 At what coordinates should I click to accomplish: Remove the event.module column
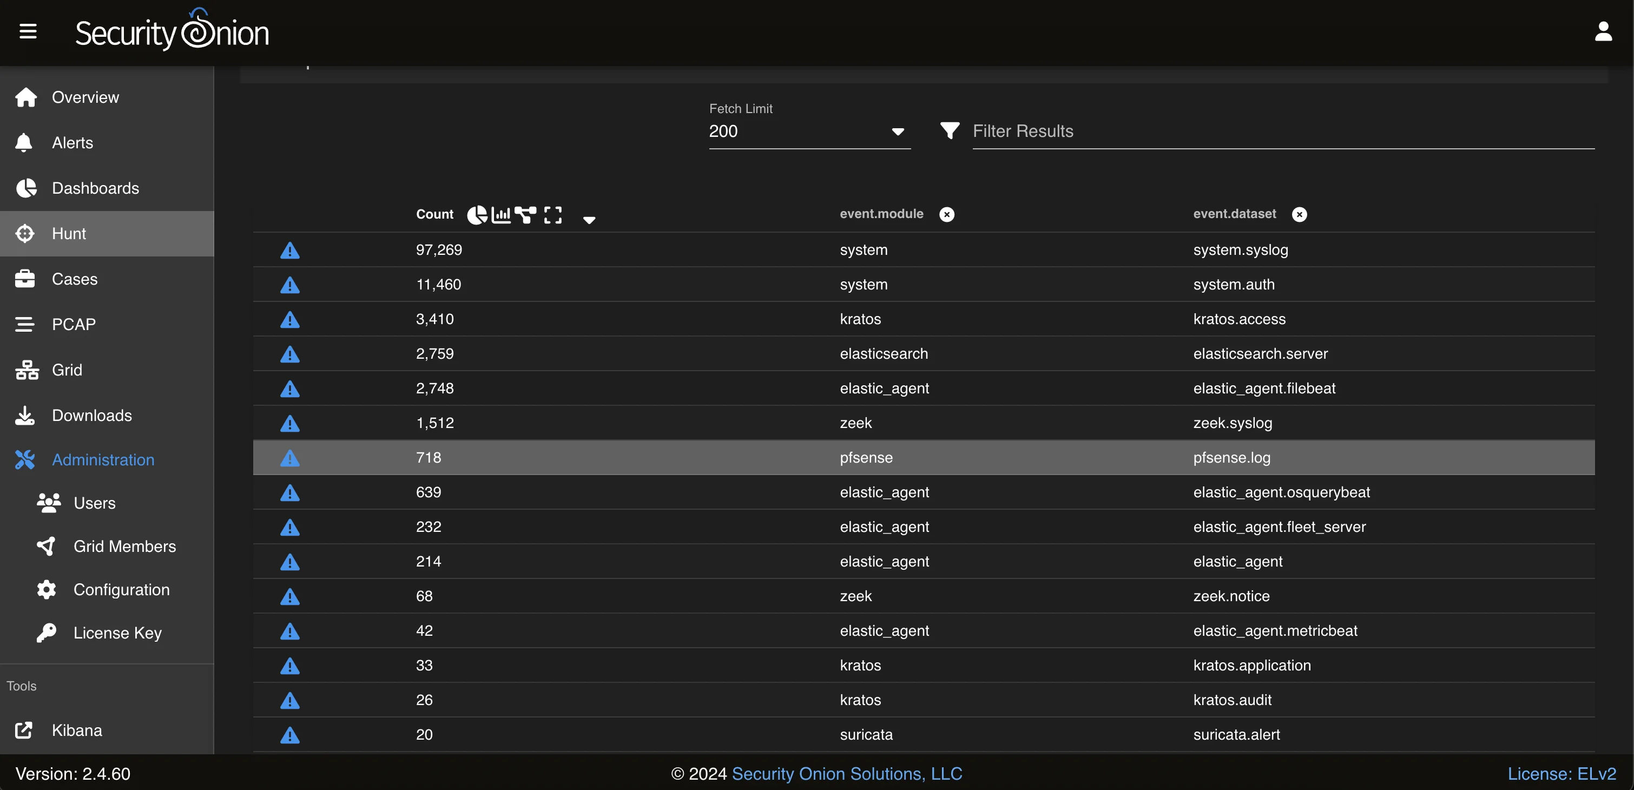[946, 214]
